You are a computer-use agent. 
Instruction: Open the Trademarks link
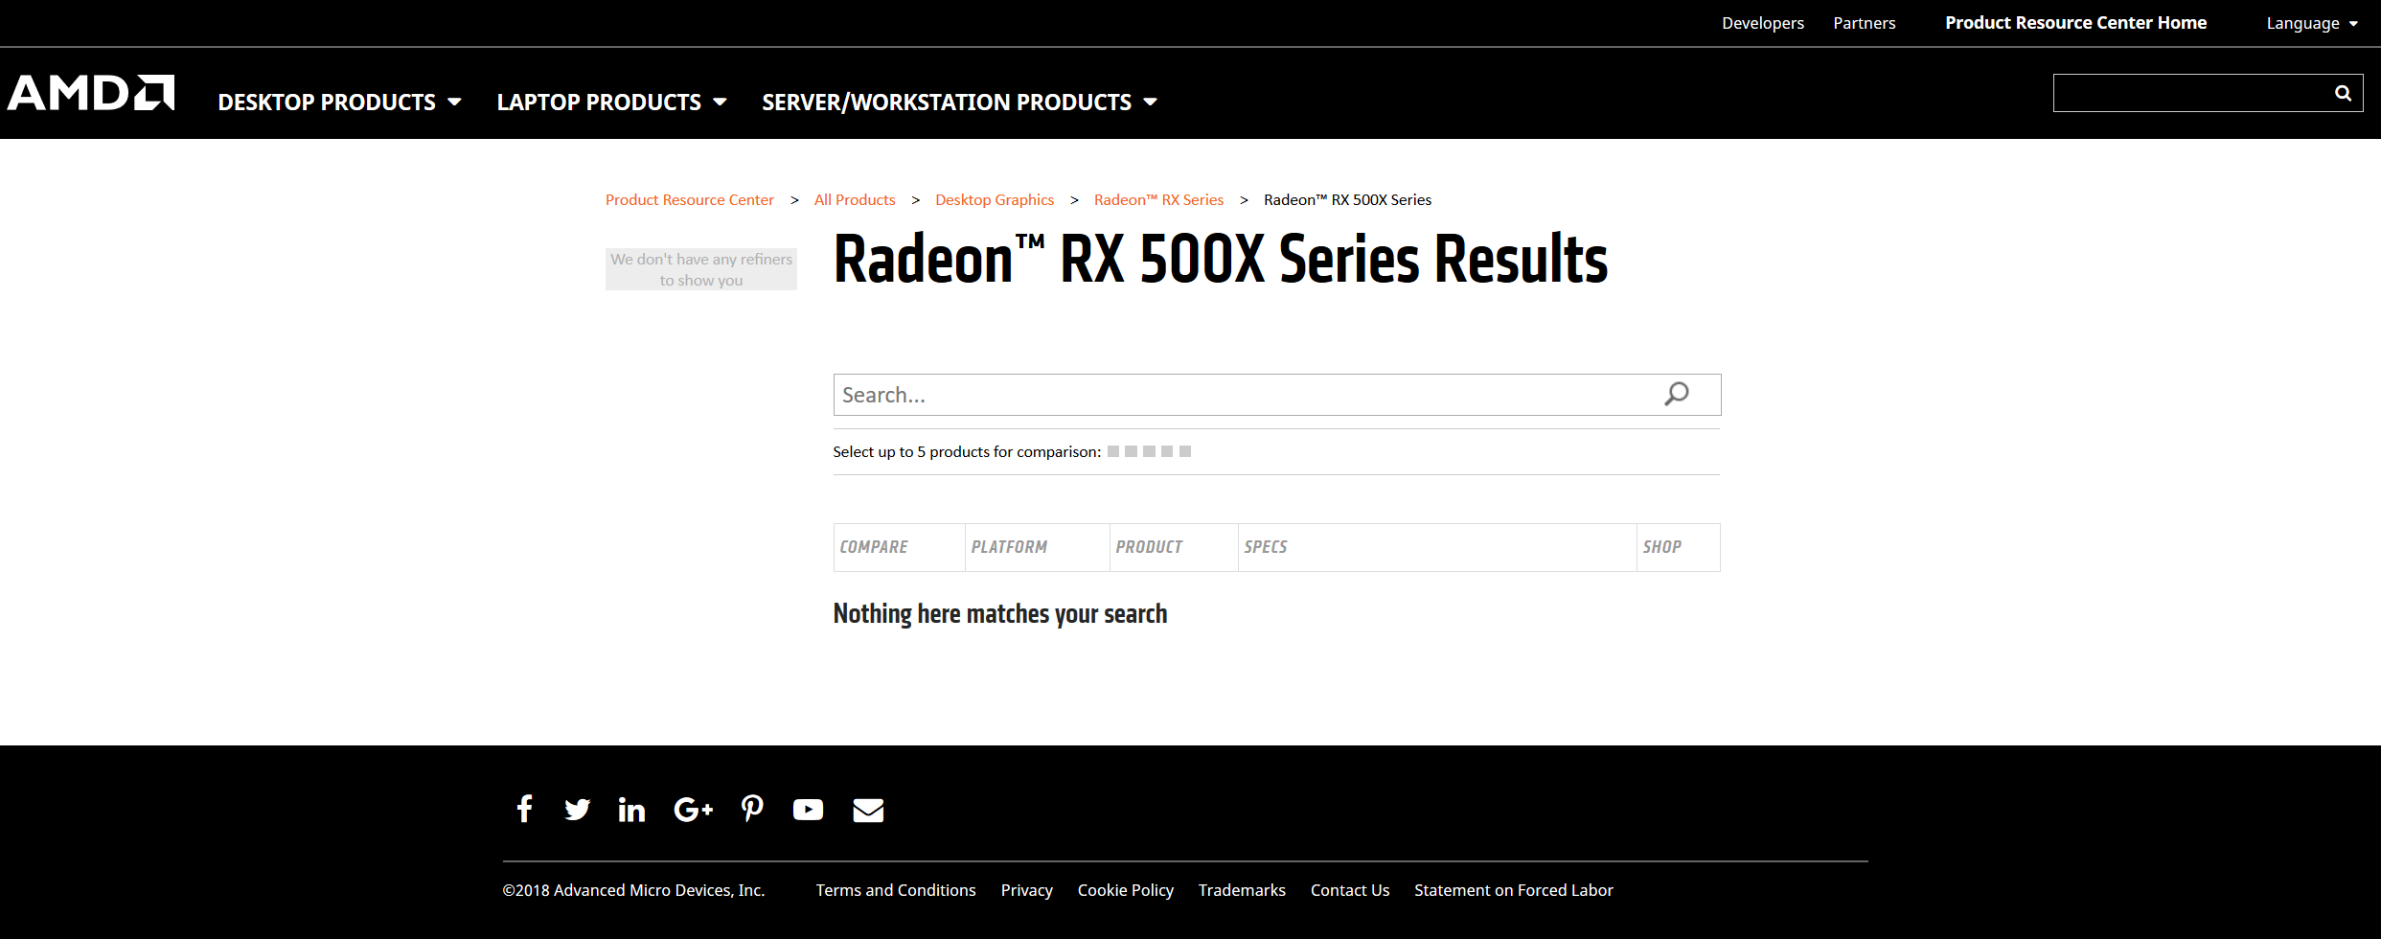pos(1242,890)
